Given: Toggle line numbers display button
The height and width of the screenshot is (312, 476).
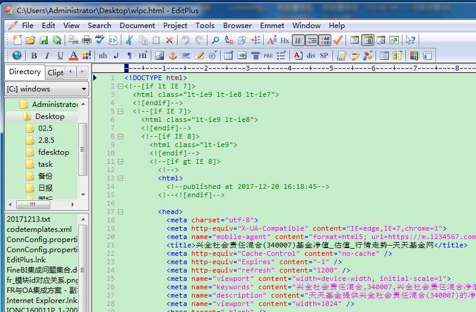Looking at the screenshot, I should click(325, 40).
